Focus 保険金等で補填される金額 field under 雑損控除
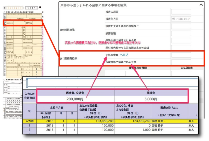 (x=181, y=40)
